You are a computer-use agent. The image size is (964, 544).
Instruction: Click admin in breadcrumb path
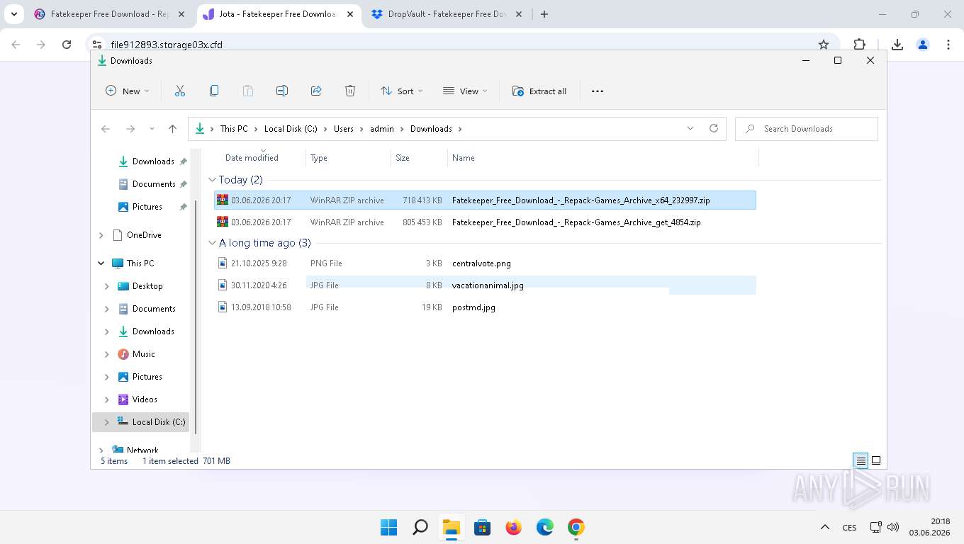pos(382,129)
